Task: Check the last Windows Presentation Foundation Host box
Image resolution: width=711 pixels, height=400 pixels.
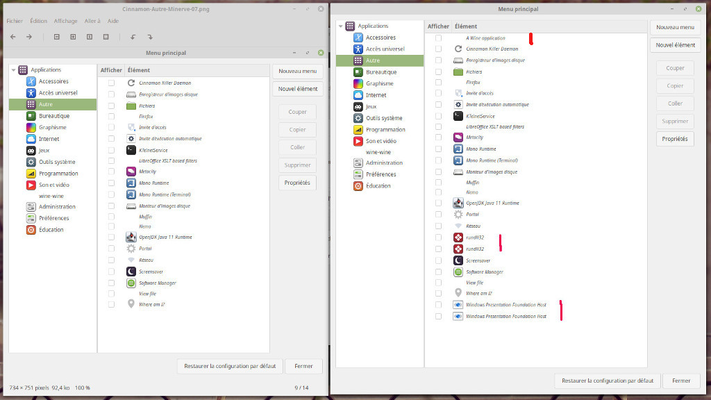Action: [438, 316]
